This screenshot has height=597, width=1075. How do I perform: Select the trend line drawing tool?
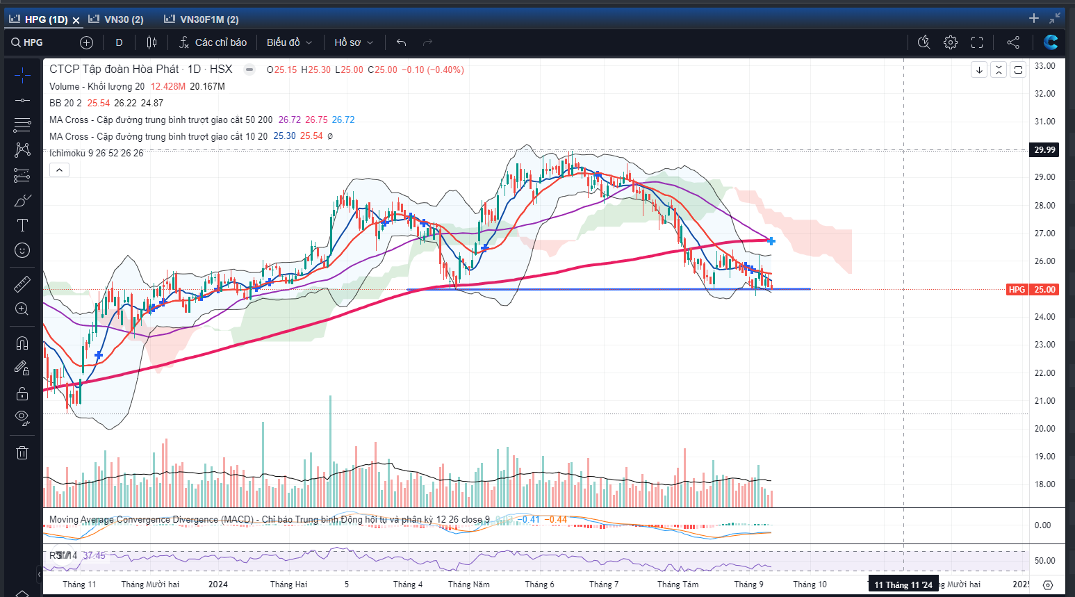[x=22, y=100]
